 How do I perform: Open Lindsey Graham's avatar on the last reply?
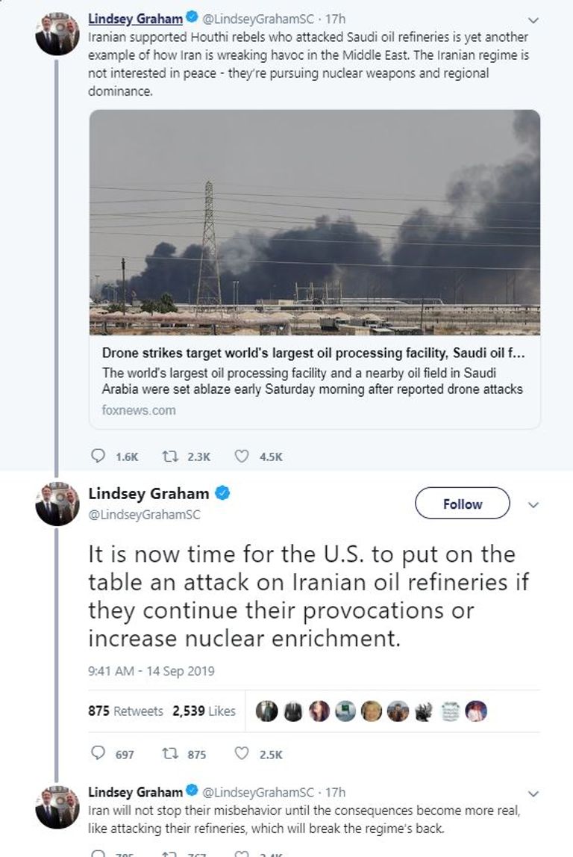57,807
